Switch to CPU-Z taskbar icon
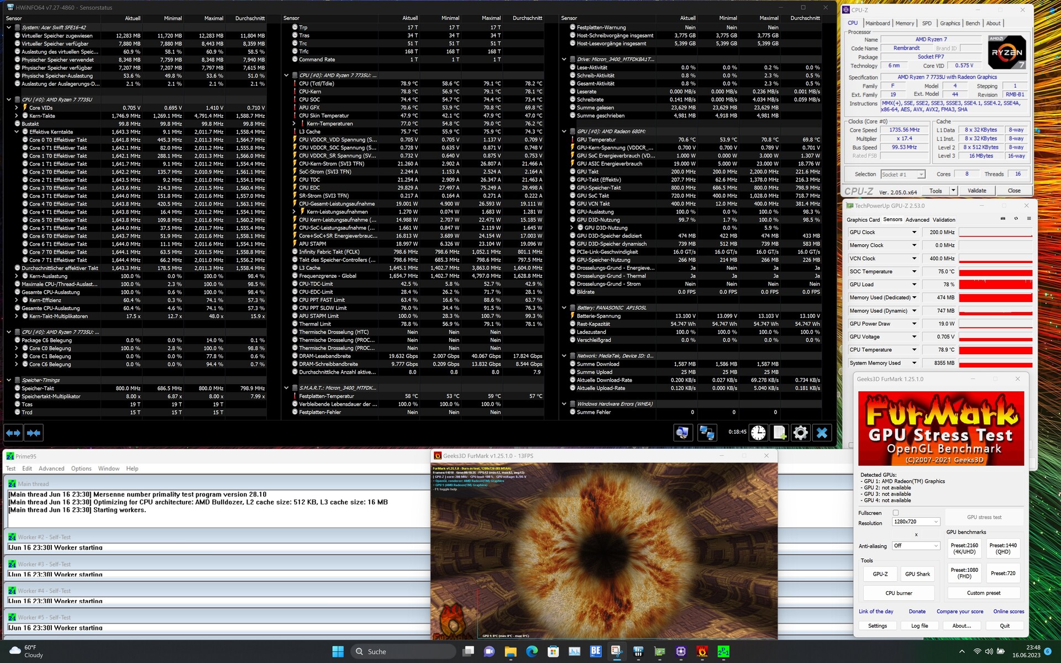The height and width of the screenshot is (663, 1061). pyautogui.click(x=681, y=651)
